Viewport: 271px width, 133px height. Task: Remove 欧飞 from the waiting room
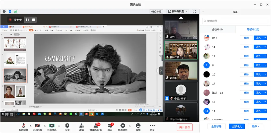(246, 38)
